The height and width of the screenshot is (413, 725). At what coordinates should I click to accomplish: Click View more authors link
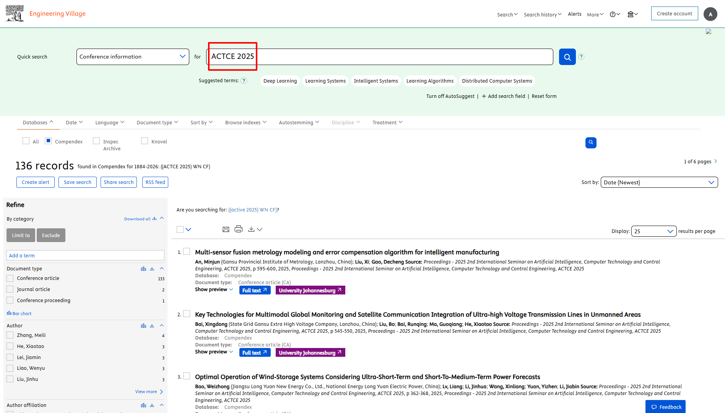coord(149,392)
